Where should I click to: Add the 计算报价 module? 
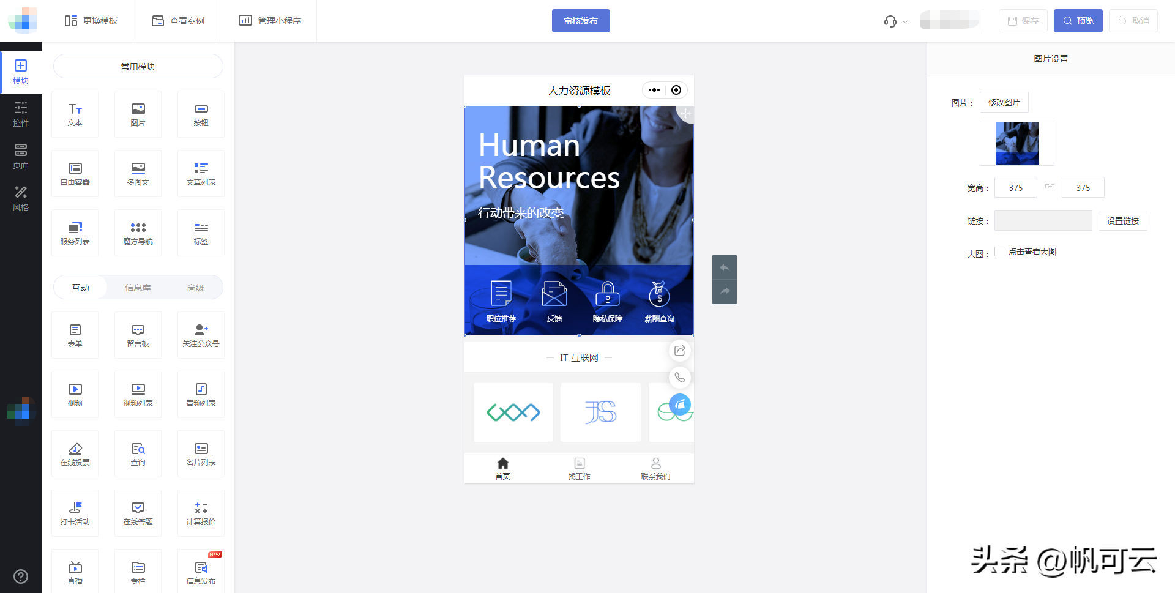[x=201, y=513]
